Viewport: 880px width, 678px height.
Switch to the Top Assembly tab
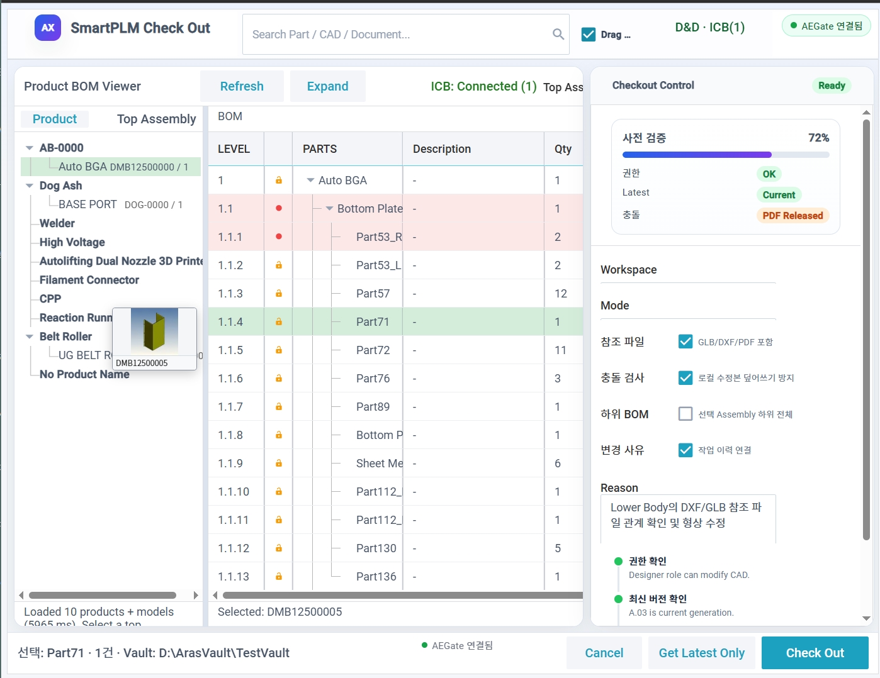[x=157, y=119]
